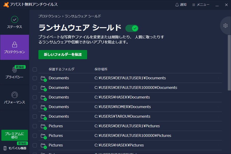Viewport: 231px width, 154px height.
Task: Click the Protection padlock icon
Action: 14,45
